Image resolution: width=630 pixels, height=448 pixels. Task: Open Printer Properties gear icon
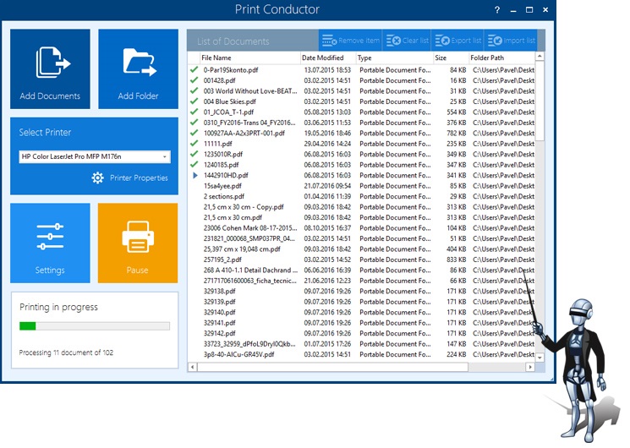(97, 178)
